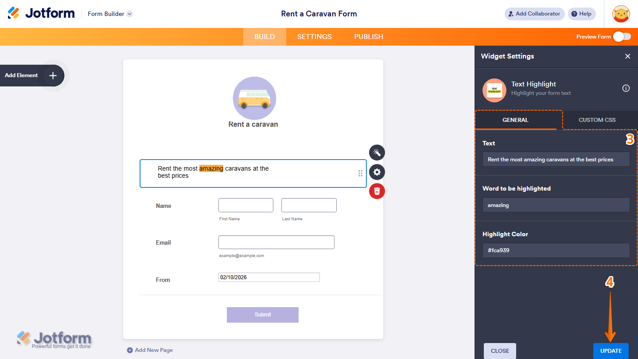The image size is (638, 359).
Task: Select the From field label
Action: (163, 280)
